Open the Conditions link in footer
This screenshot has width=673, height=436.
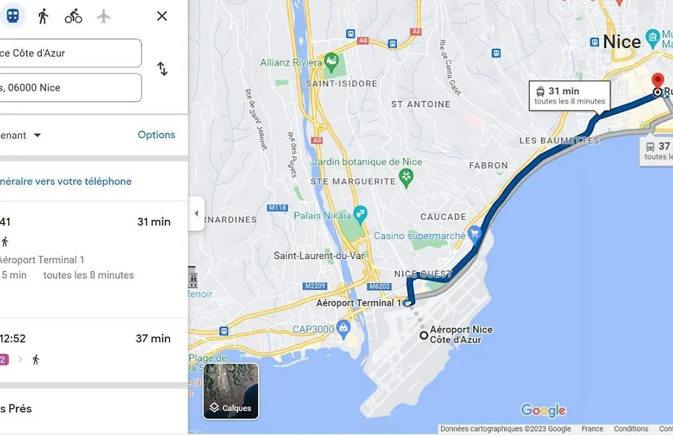pyautogui.click(x=631, y=429)
